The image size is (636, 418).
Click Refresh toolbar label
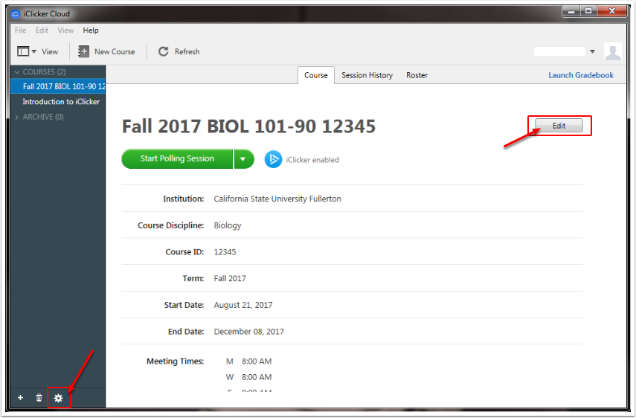pyautogui.click(x=187, y=51)
